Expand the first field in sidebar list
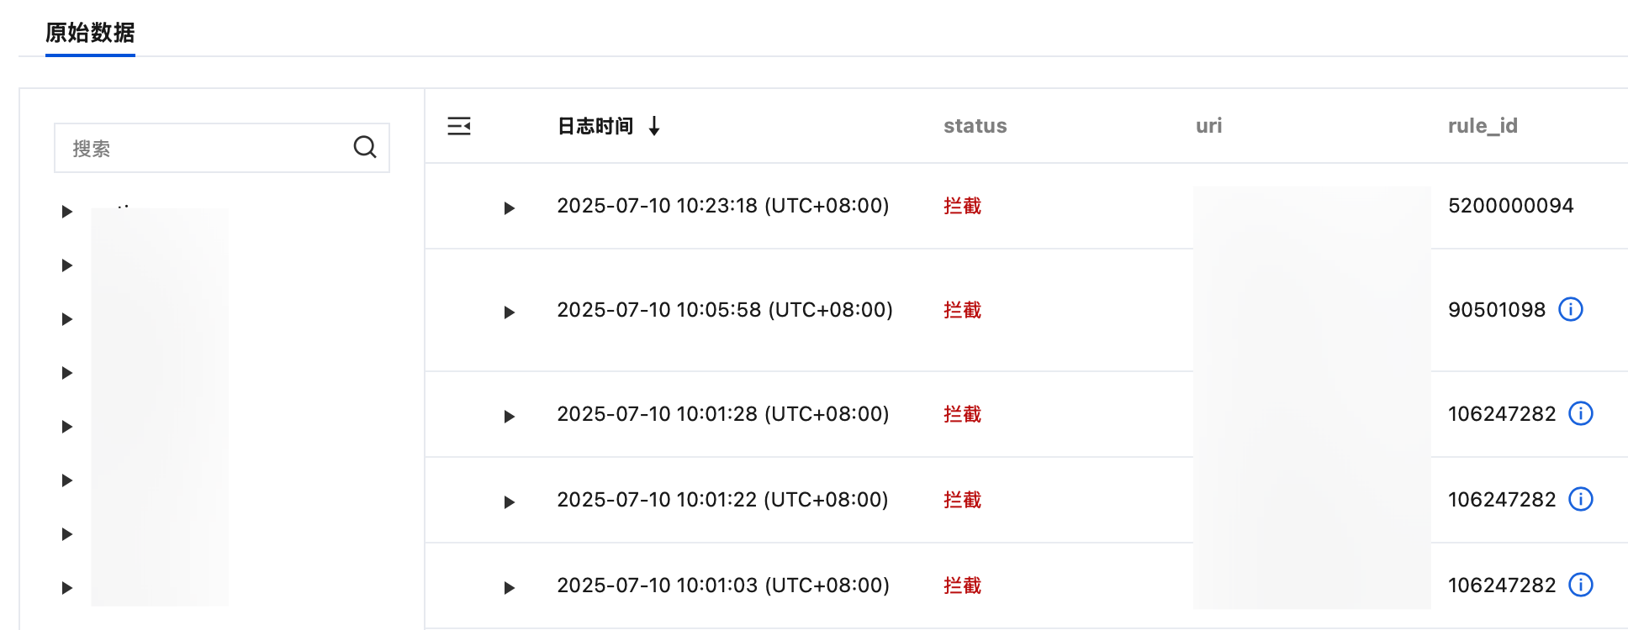The image size is (1628, 630). (x=67, y=211)
